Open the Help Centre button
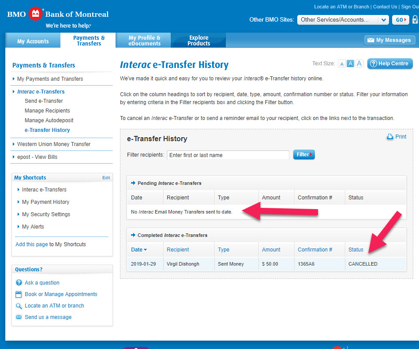This screenshot has height=349, width=419. point(389,64)
